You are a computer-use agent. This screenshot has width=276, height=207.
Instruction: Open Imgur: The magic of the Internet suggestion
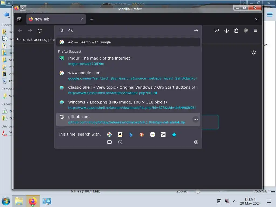tap(128, 61)
